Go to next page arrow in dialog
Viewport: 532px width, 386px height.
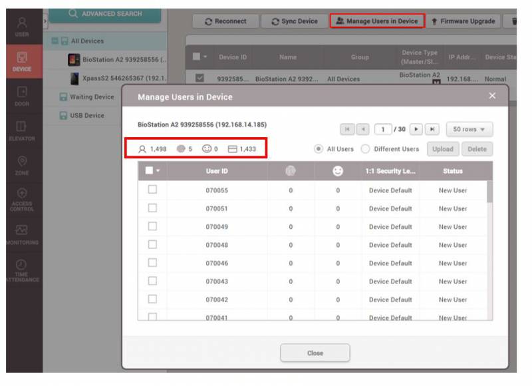416,130
